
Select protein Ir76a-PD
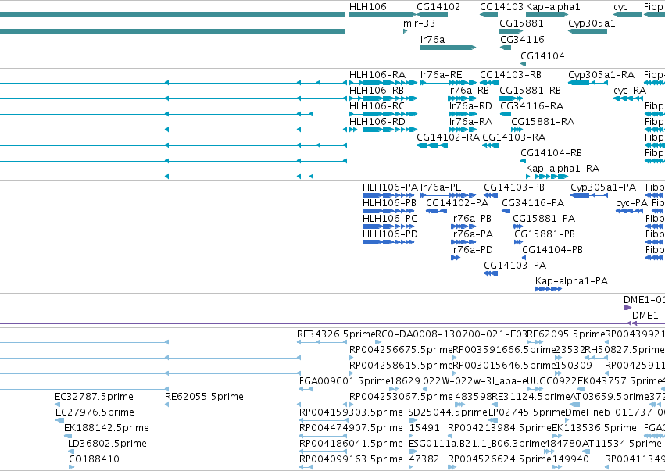(472, 250)
